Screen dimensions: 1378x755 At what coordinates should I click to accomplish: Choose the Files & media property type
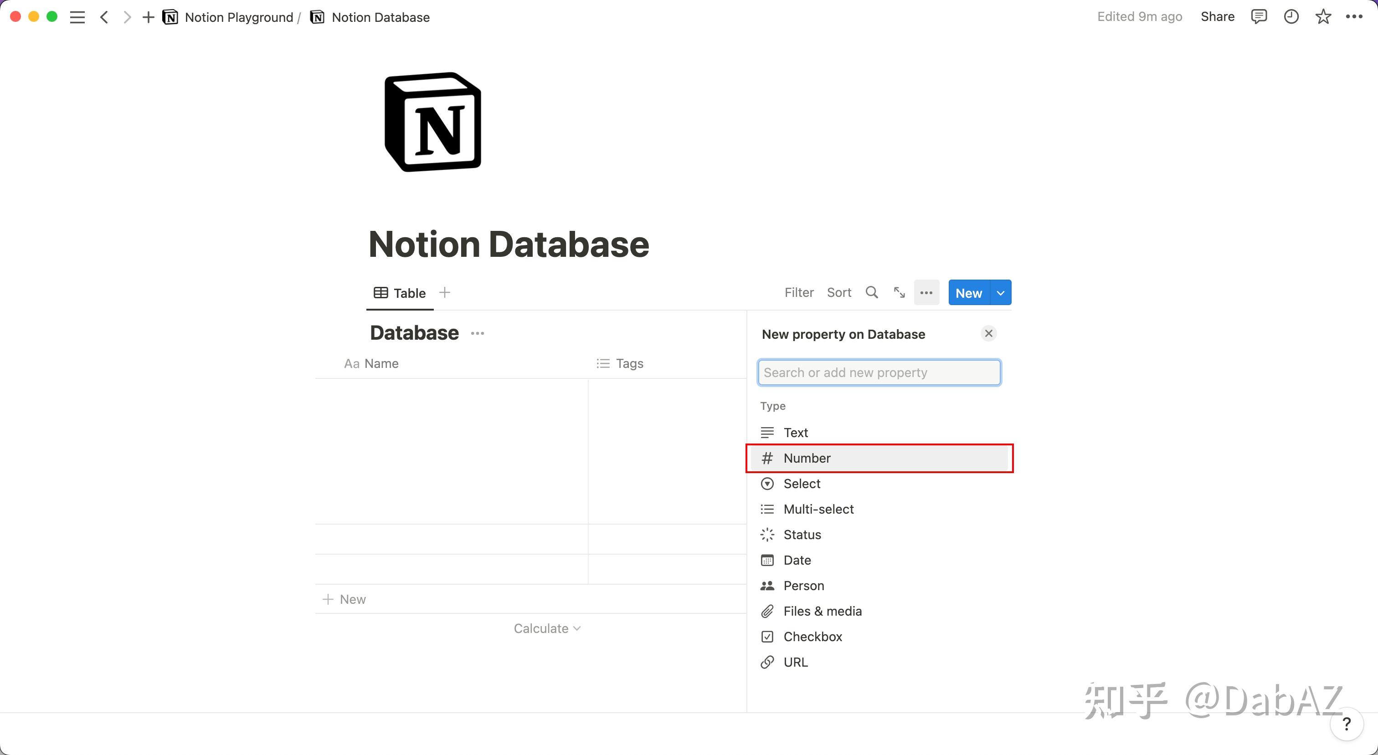[x=822, y=611]
